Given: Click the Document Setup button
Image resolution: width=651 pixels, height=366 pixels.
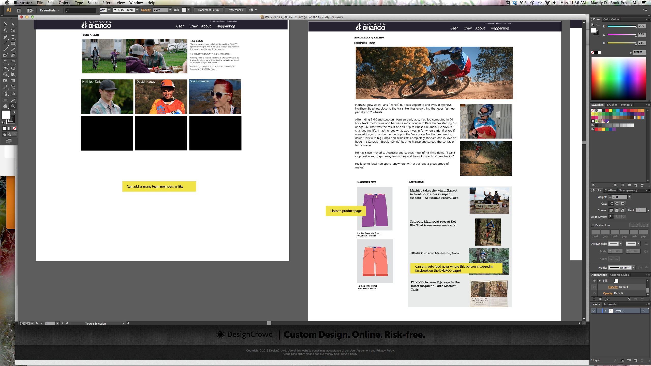Looking at the screenshot, I should pos(208,10).
